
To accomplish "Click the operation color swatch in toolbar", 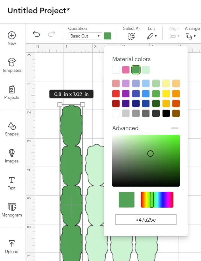I will coord(107,36).
